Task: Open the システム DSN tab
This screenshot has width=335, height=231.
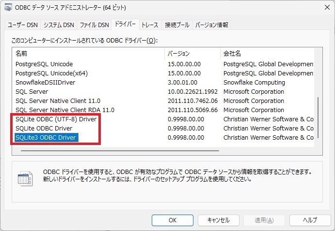Action: 59,25
